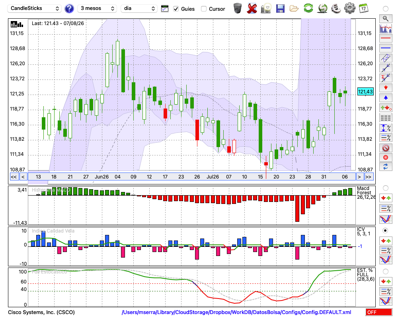This screenshot has height=318, width=398.
Task: Click the magnifying glass zoom tool
Action: (x=386, y=19)
